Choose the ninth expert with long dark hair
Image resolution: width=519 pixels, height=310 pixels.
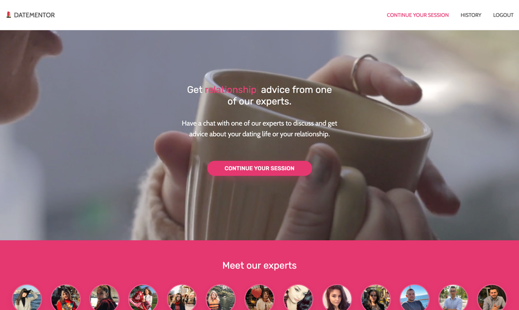337,298
